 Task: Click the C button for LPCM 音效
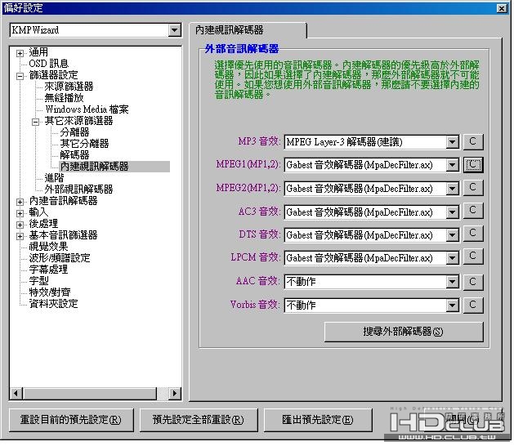pyautogui.click(x=473, y=257)
